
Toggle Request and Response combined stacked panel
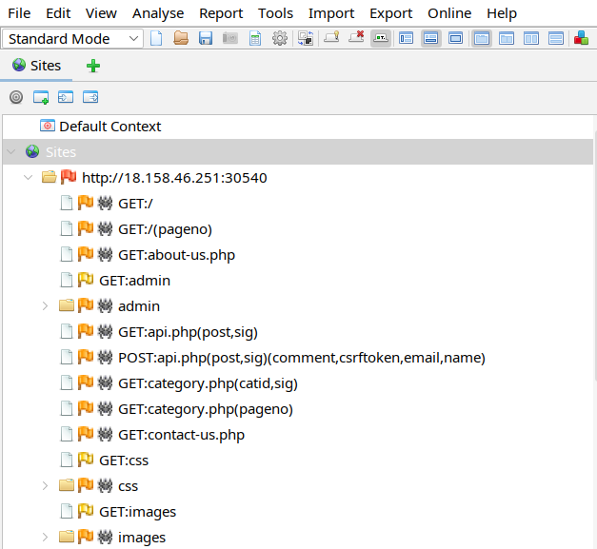pos(556,38)
